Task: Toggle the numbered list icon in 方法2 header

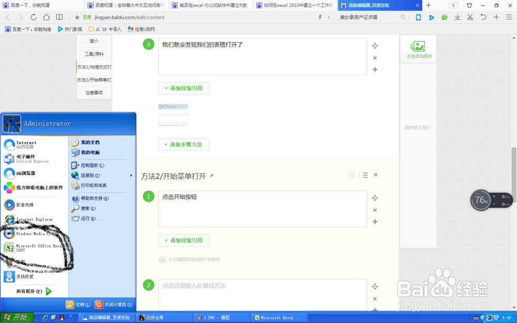Action: point(352,175)
